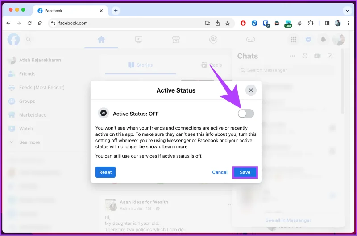The image size is (357, 236).
Task: Go back with the browser back arrow
Action: click(8, 23)
